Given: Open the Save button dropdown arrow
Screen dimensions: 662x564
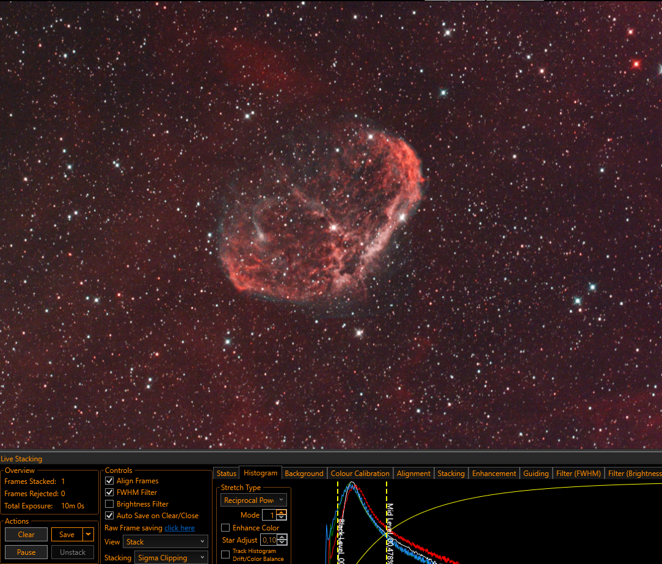Looking at the screenshot, I should click(88, 534).
